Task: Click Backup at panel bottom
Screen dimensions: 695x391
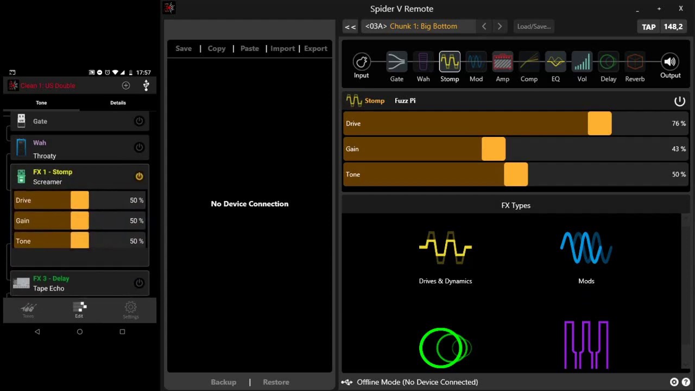Action: click(x=224, y=382)
